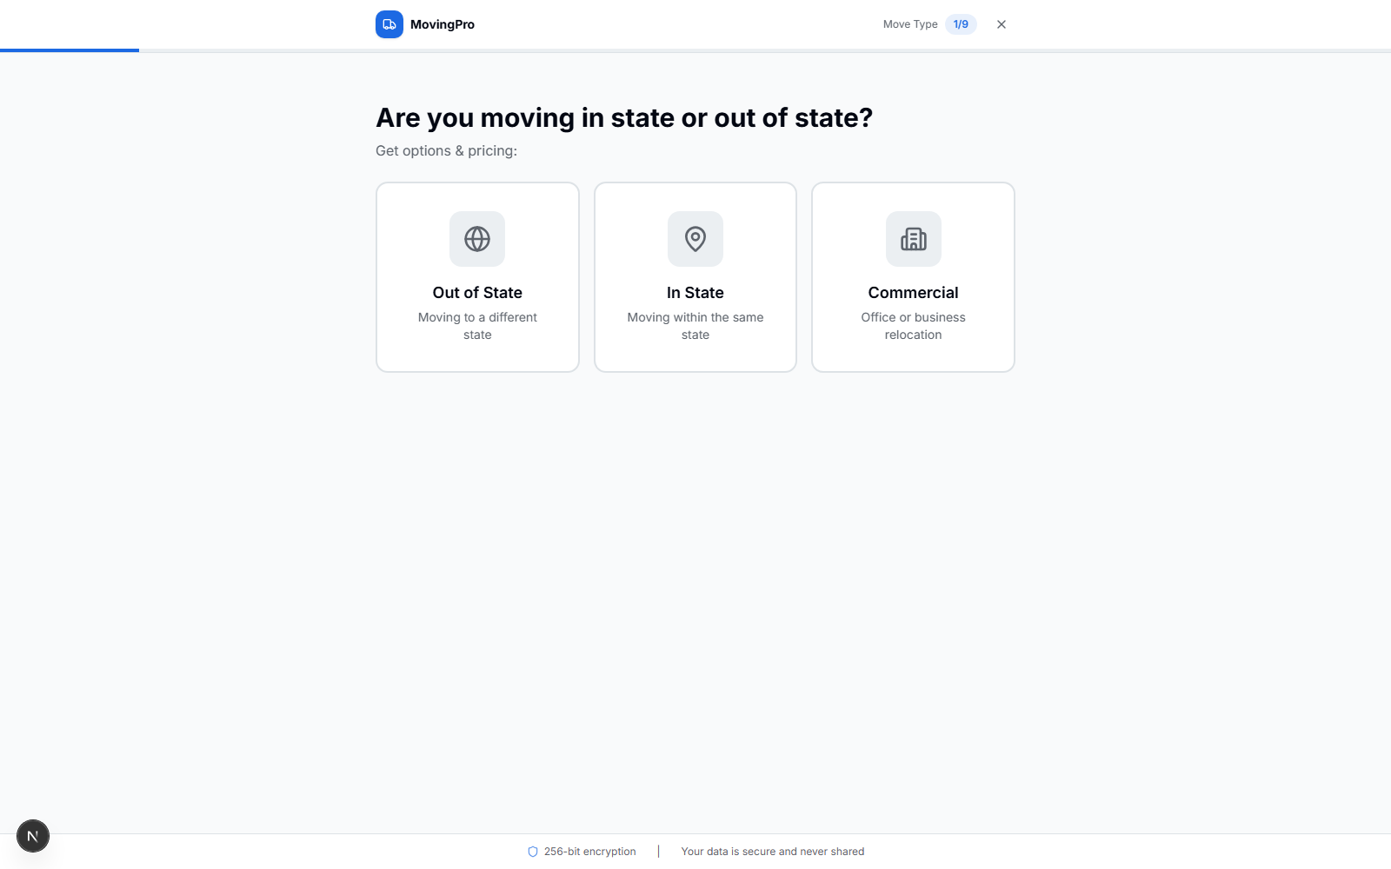Click the 'Move Type' step label
Image resolution: width=1391 pixels, height=869 pixels.
910,24
